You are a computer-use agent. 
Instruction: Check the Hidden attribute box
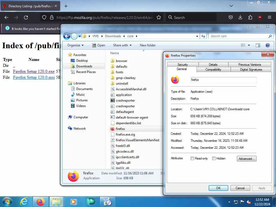click(x=214, y=158)
